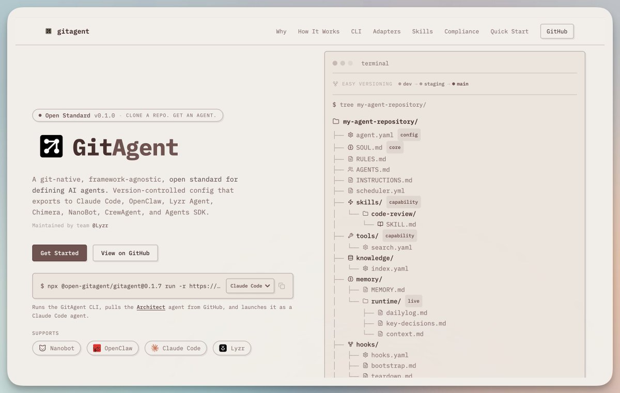Click the people icon beside AGENTS.md
The height and width of the screenshot is (393, 620).
[350, 170]
